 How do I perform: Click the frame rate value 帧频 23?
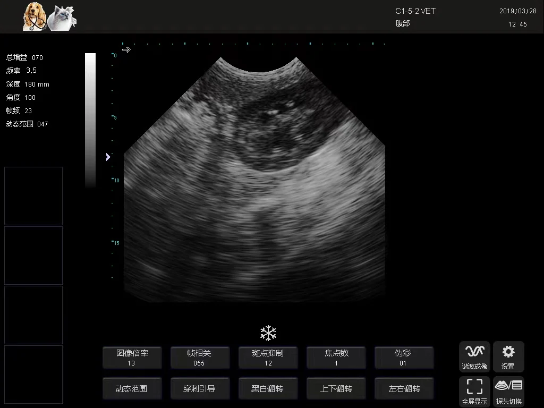(19, 110)
